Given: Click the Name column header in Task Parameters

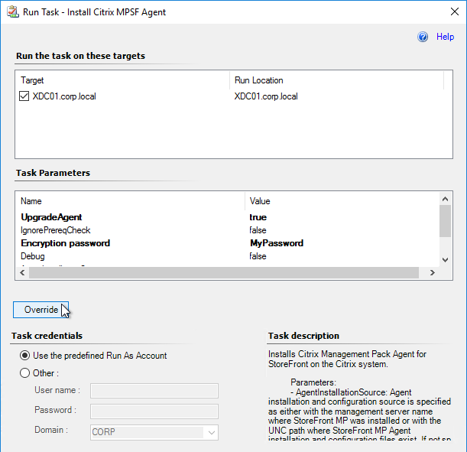Looking at the screenshot, I should (130, 201).
